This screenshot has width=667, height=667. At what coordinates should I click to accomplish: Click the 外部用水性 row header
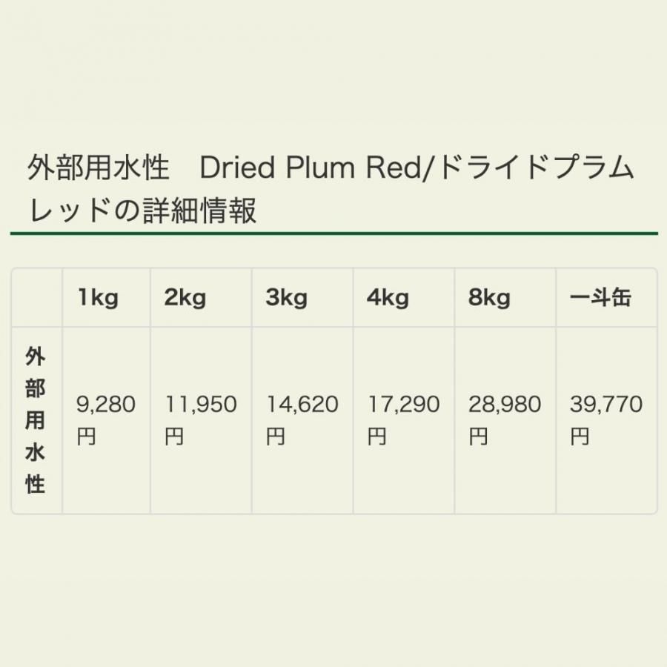37,420
